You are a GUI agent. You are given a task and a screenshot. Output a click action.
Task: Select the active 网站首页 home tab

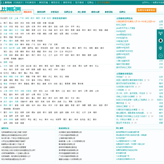[x=28, y=12]
